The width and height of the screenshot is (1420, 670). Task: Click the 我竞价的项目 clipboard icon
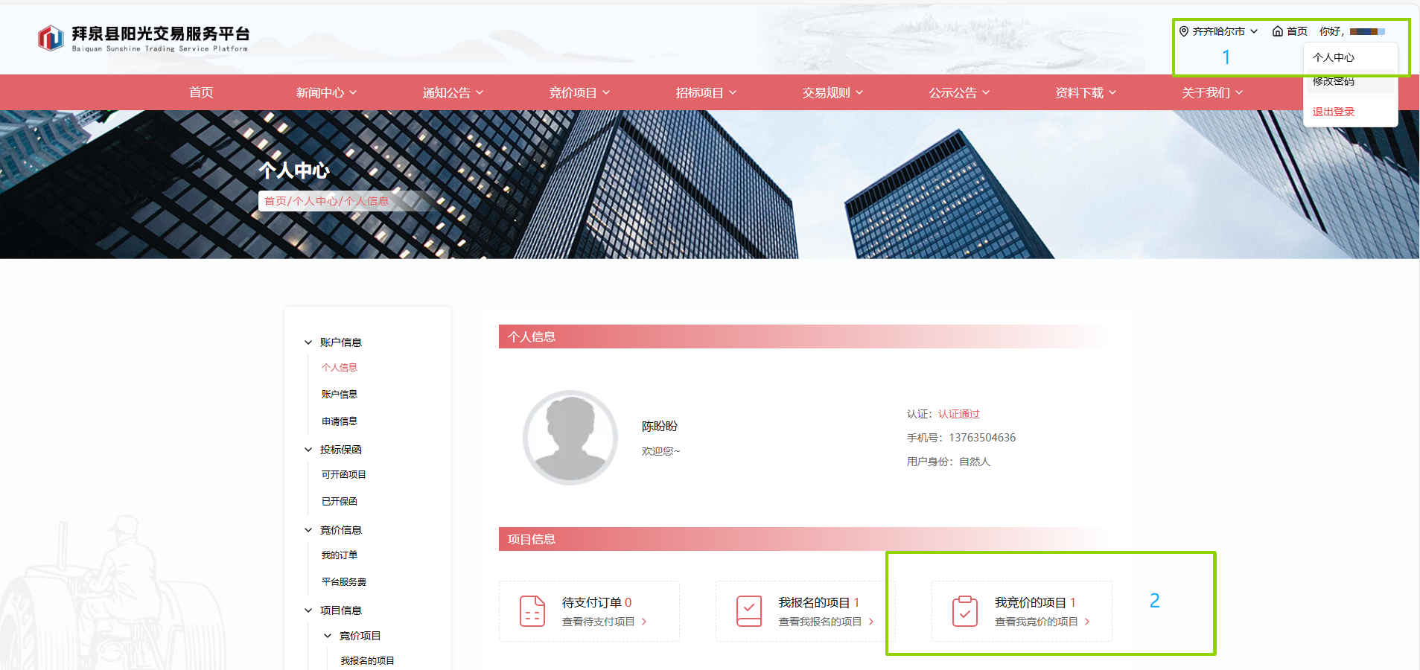pos(965,611)
